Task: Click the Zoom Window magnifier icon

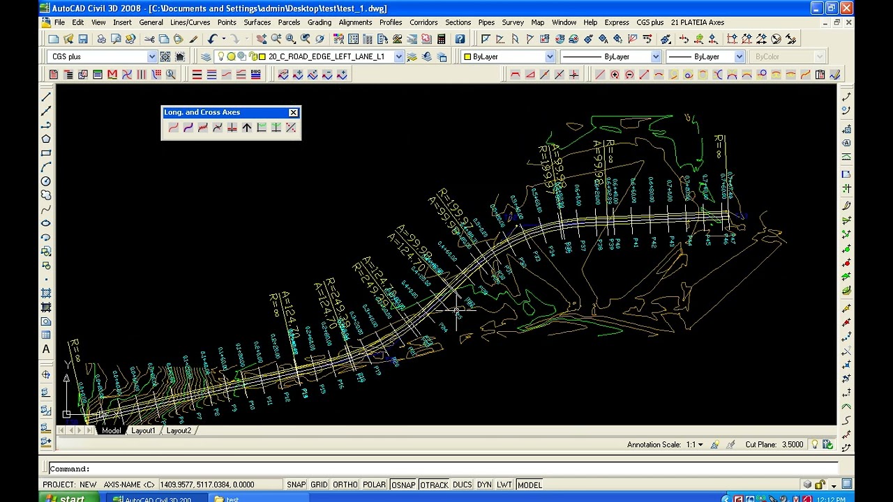Action: (x=291, y=39)
